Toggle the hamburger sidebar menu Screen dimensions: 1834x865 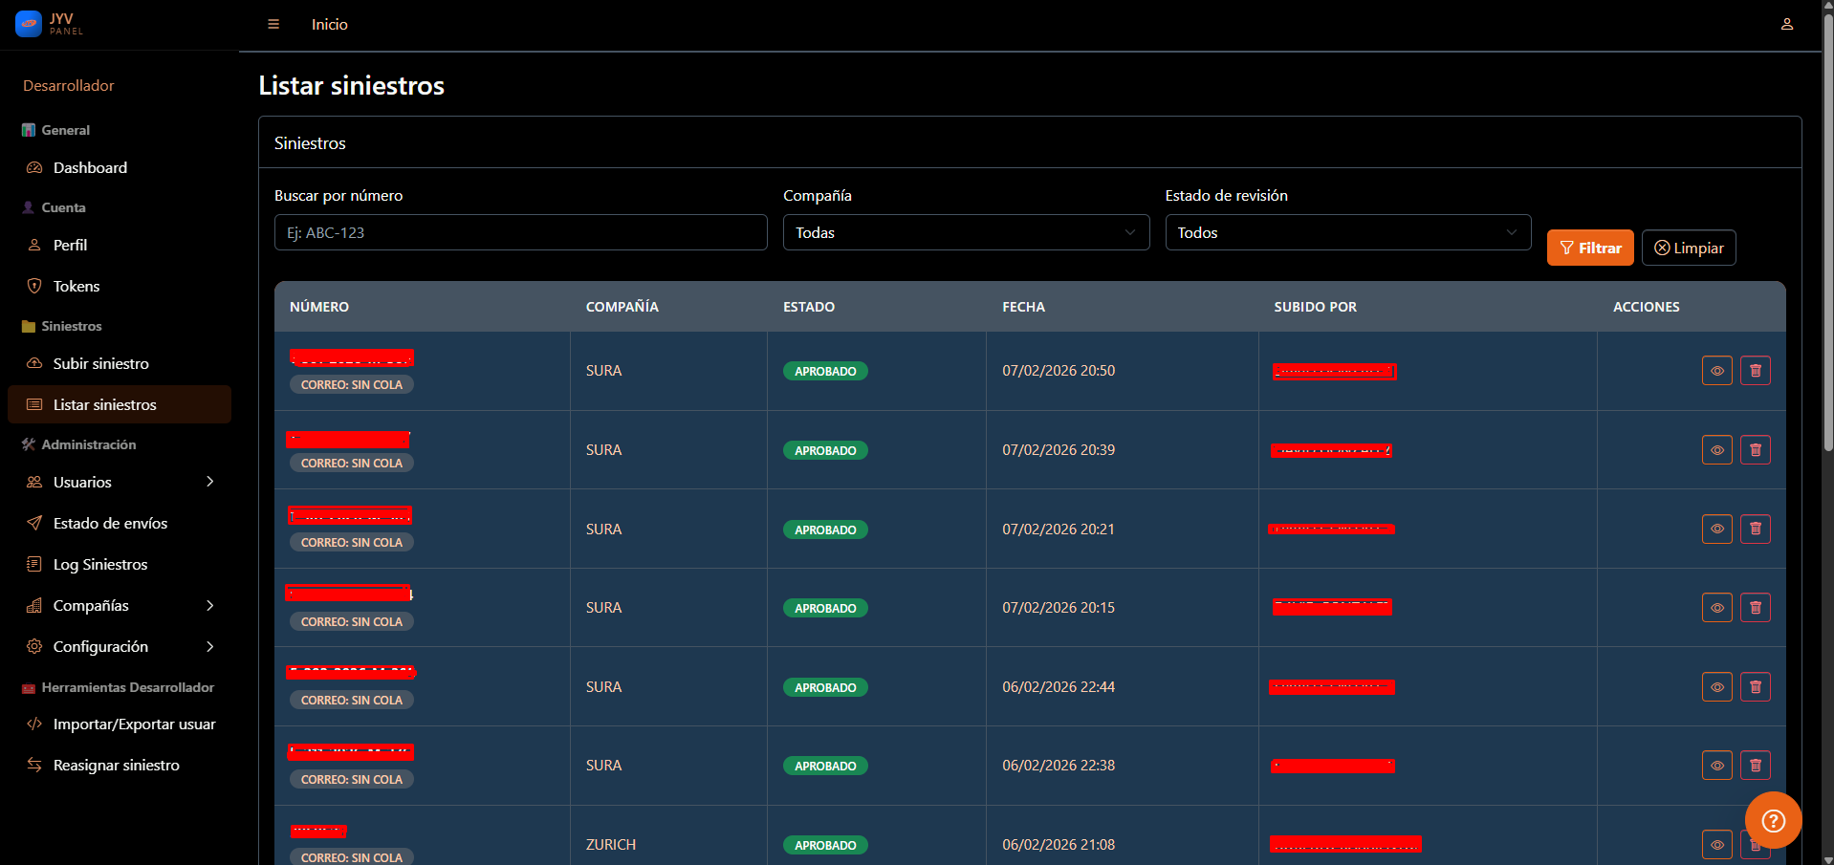(273, 25)
